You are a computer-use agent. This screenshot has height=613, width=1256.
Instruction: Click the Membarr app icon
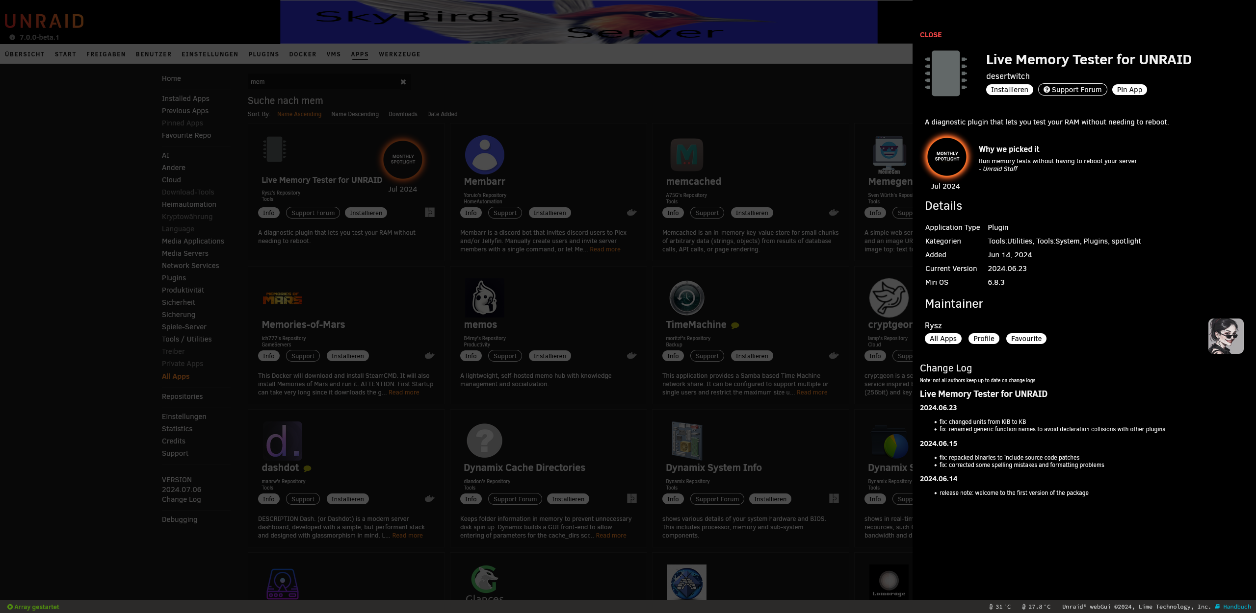(x=485, y=155)
